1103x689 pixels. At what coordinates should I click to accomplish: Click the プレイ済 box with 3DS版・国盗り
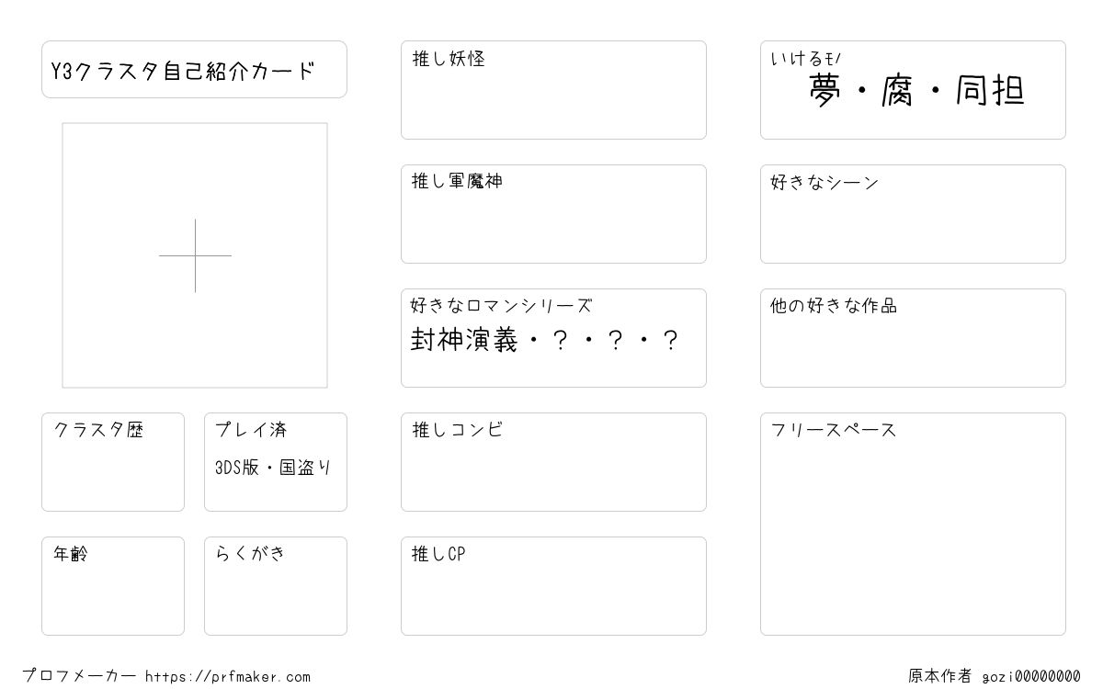click(276, 462)
